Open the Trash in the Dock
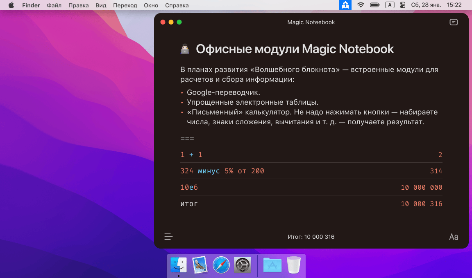The height and width of the screenshot is (278, 472). click(x=293, y=265)
